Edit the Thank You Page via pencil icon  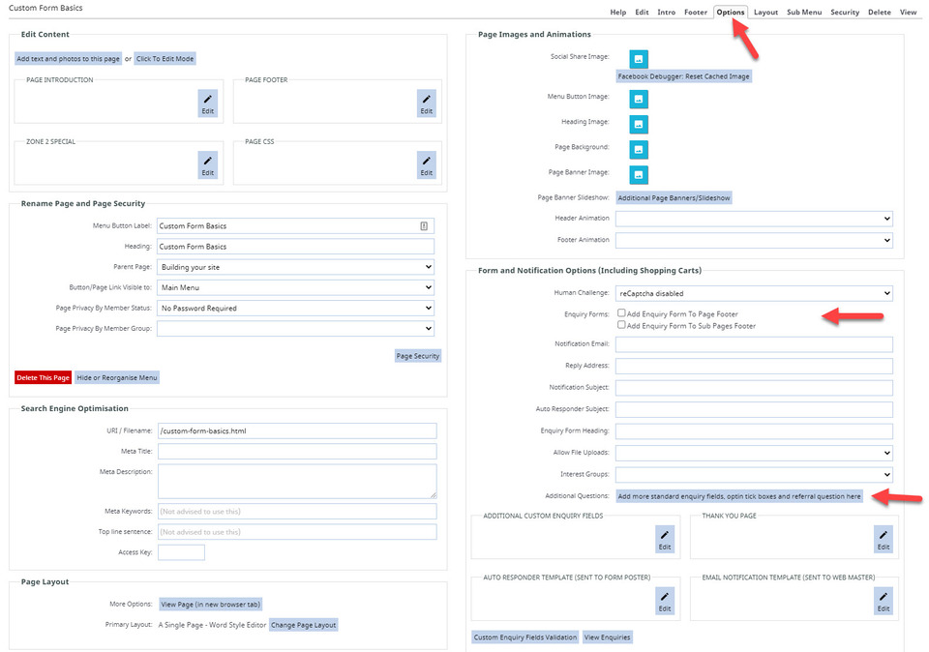(883, 538)
